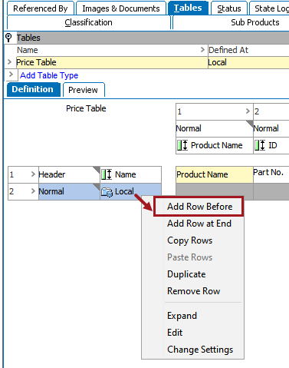Click the attribute icon beside Name in row 1

tap(107, 174)
